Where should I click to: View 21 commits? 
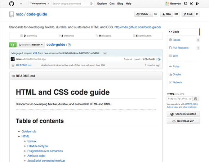click(28, 36)
